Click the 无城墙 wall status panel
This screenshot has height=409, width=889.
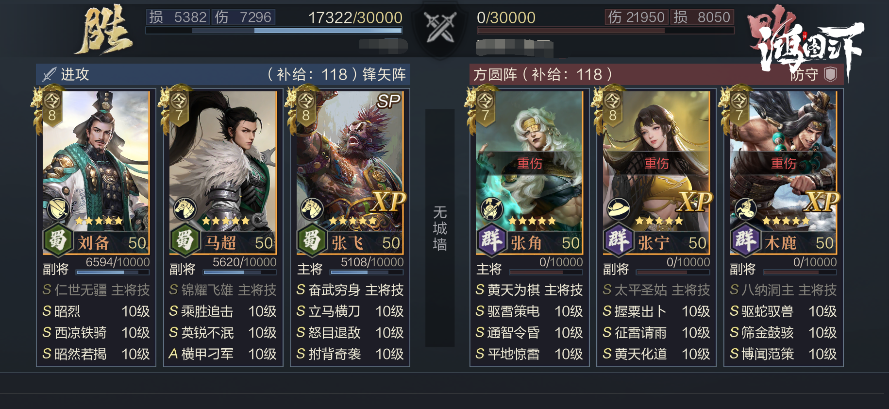(440, 228)
